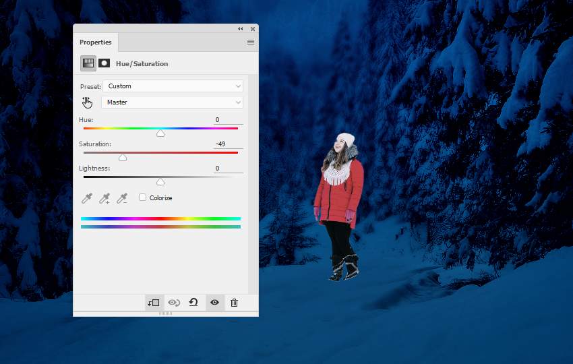Click the lower adjusted color bar

click(x=161, y=227)
